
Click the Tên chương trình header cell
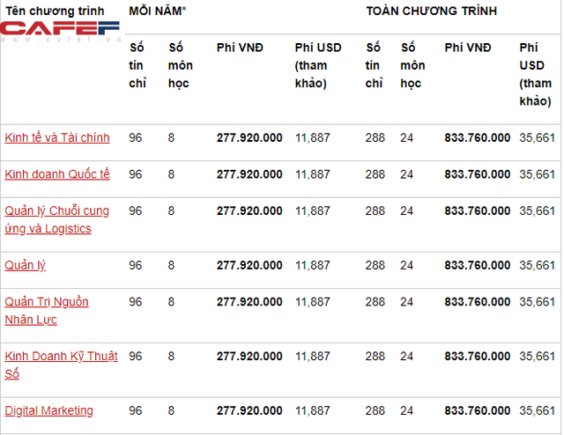tap(55, 11)
